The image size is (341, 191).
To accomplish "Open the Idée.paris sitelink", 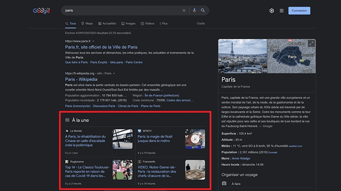I will (x=116, y=63).
